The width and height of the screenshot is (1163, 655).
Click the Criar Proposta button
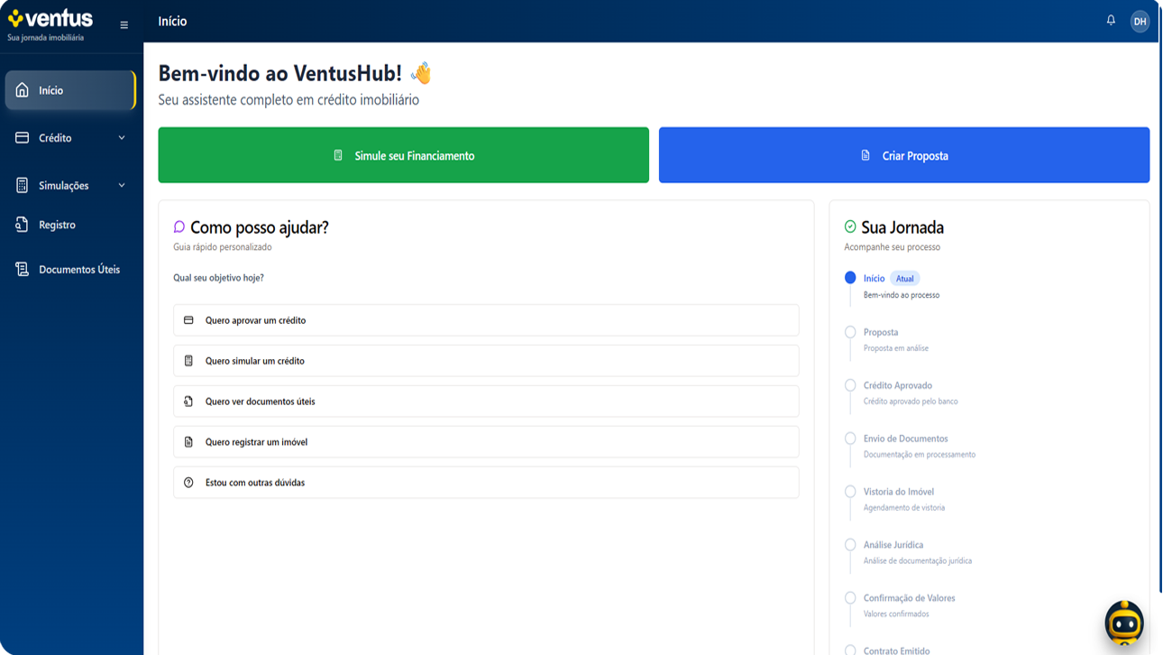coord(904,154)
